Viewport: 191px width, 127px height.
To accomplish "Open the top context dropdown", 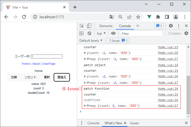I will pyautogui.click(x=101, y=33).
